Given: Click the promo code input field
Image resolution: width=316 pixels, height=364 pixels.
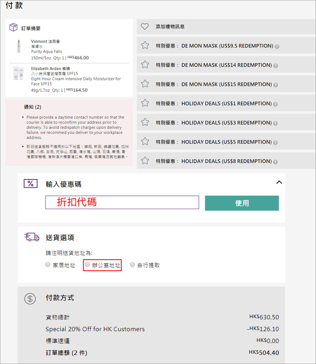Looking at the screenshot, I should click(122, 202).
